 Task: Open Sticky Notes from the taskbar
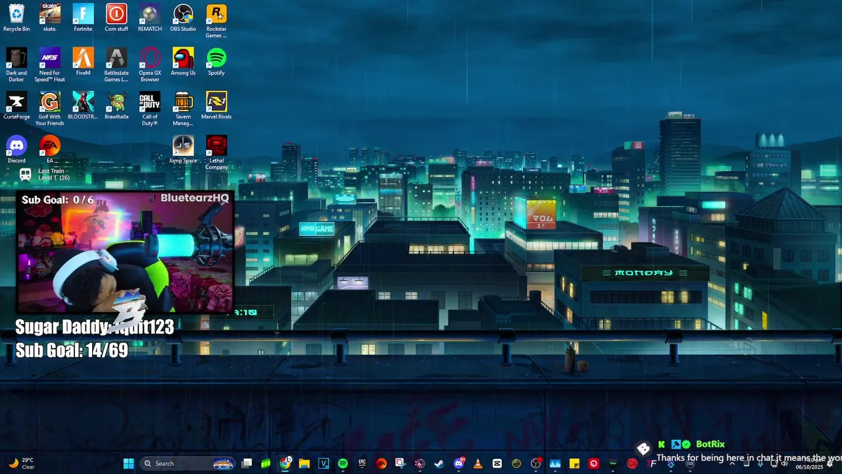(x=574, y=463)
